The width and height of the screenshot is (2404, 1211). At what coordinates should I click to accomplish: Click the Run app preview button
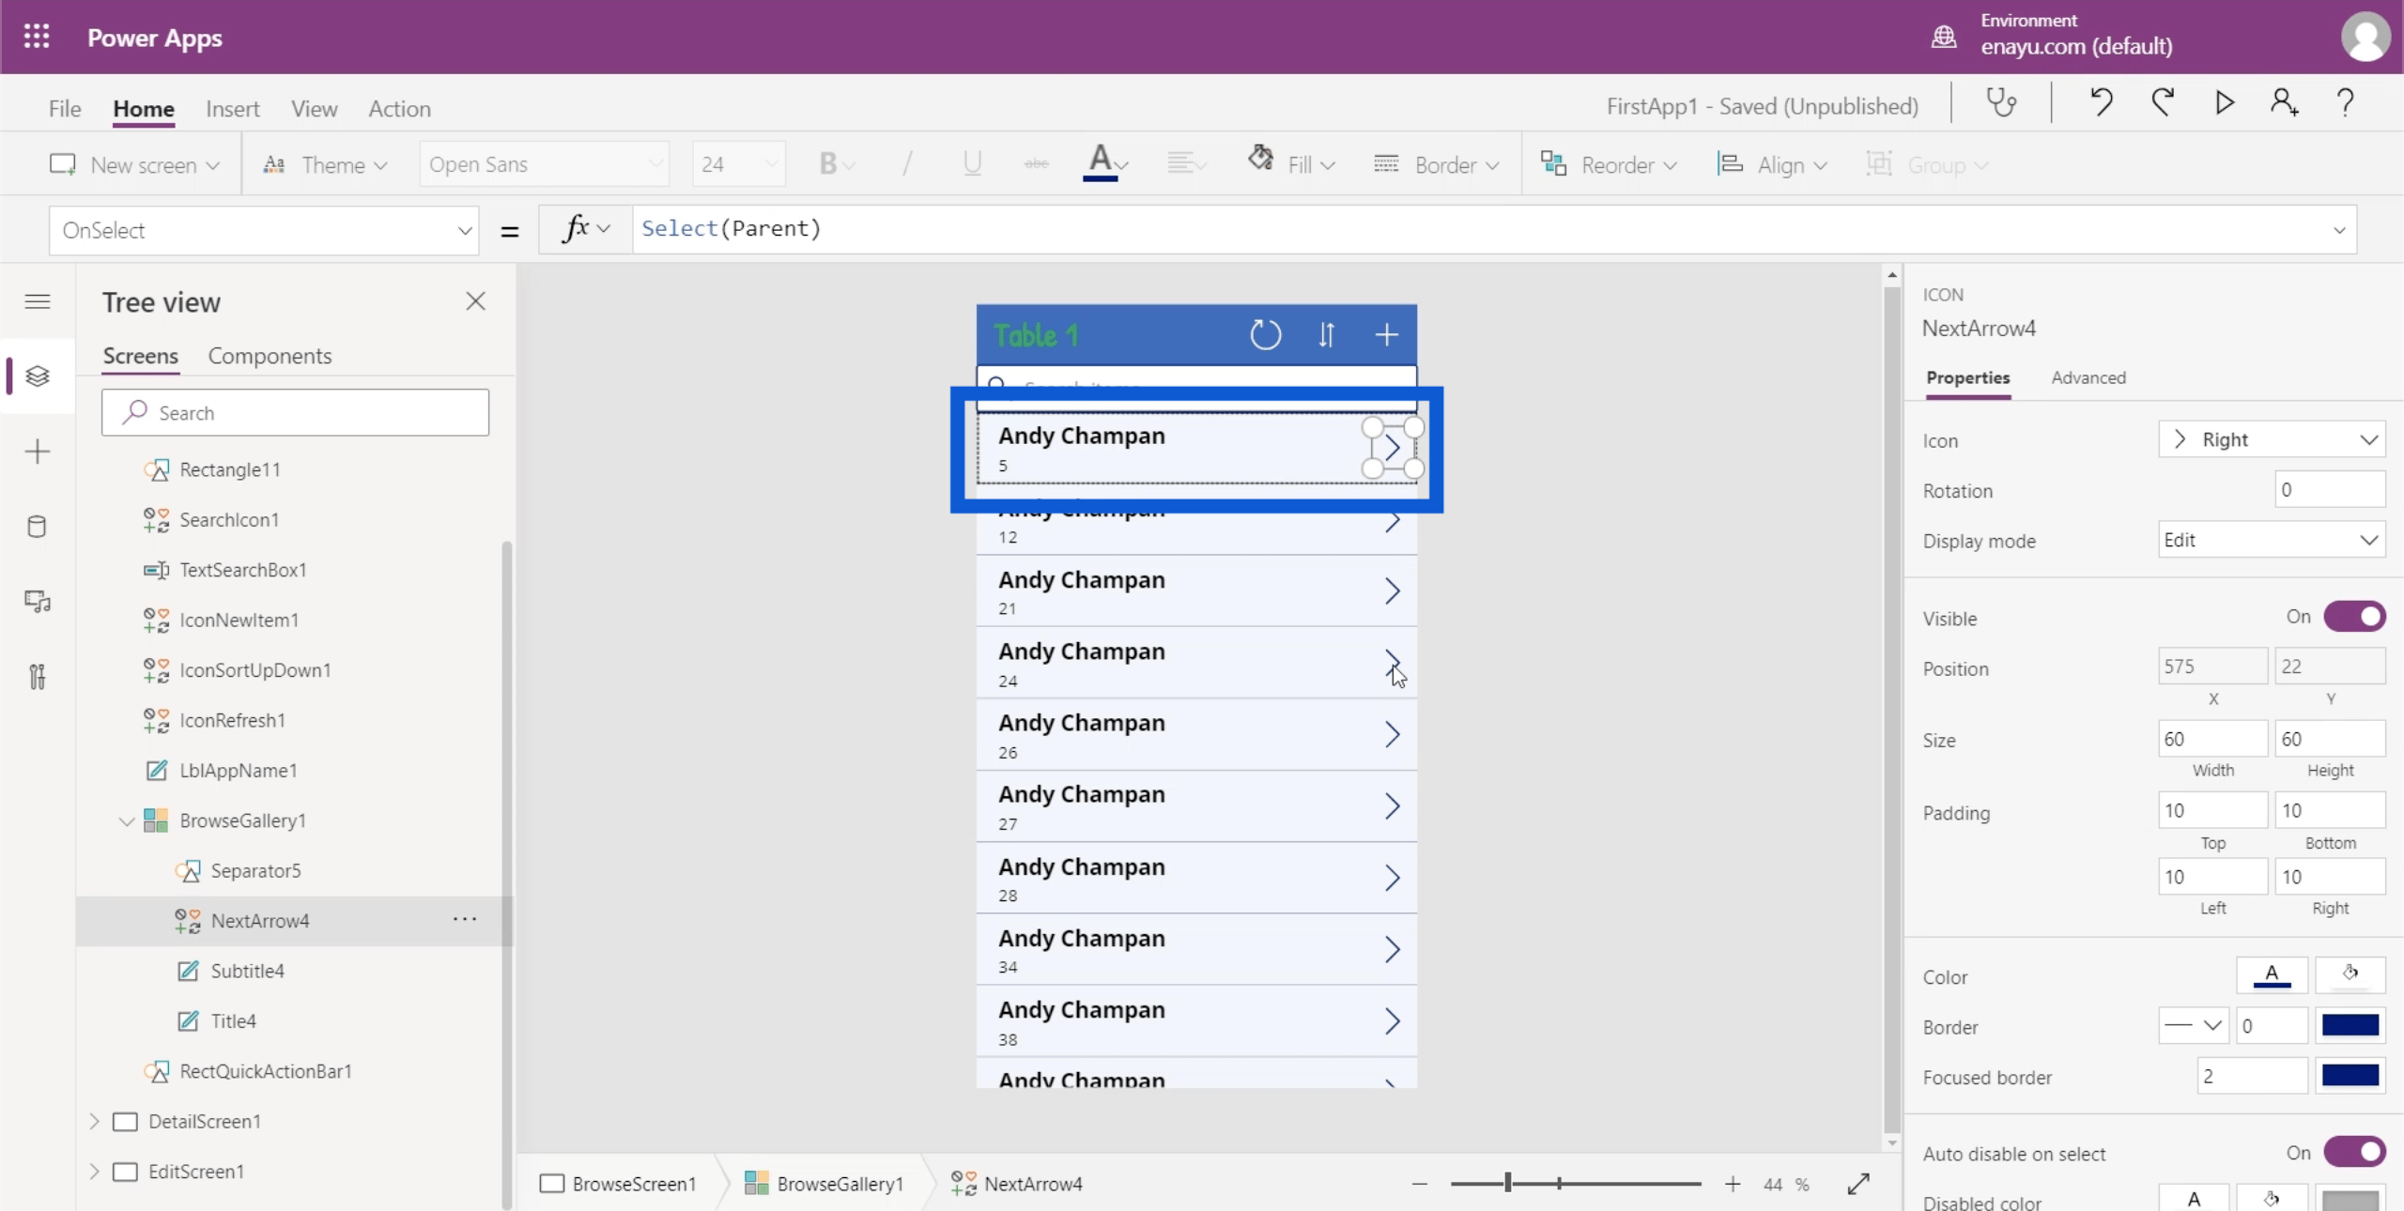[x=2227, y=103]
